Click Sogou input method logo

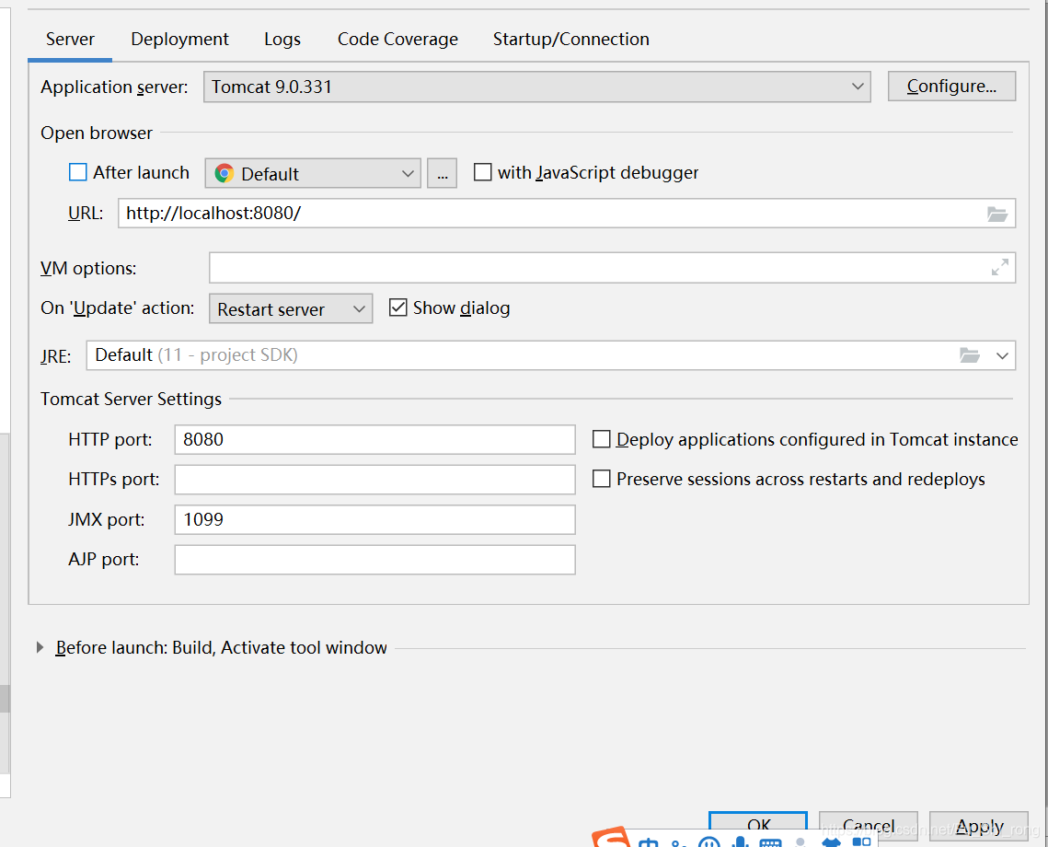(x=610, y=838)
